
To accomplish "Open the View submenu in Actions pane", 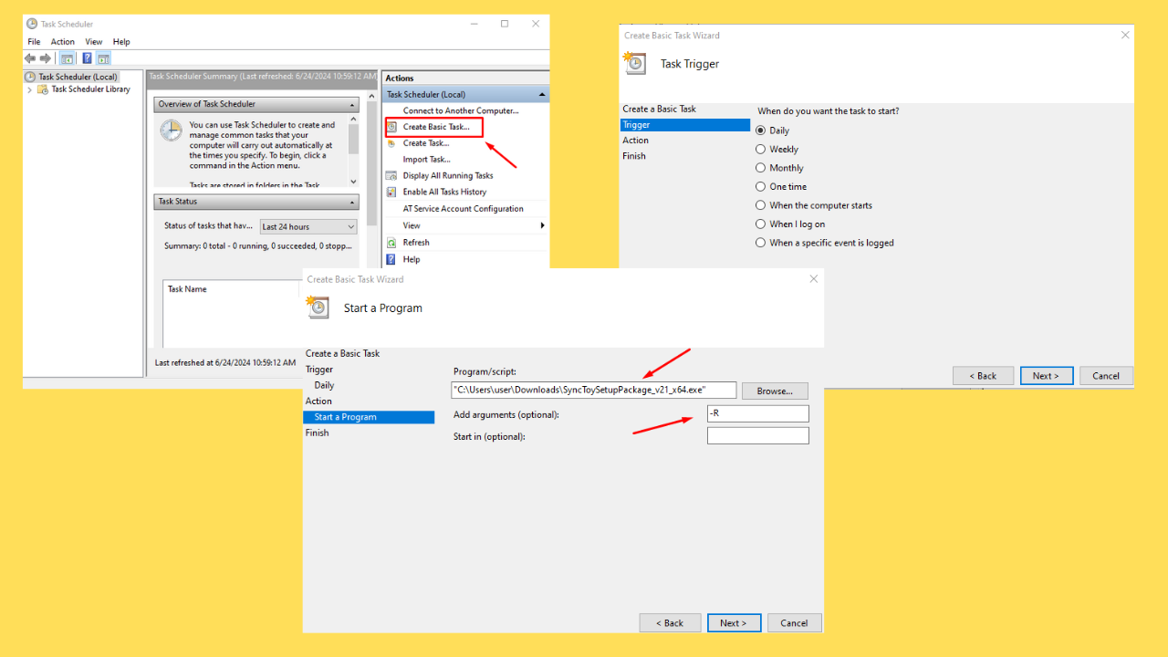I will coord(465,225).
